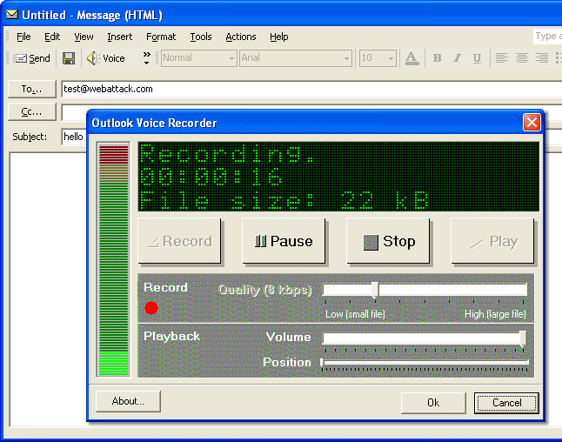
Task: Click the audio level meter bar
Action: 113,259
